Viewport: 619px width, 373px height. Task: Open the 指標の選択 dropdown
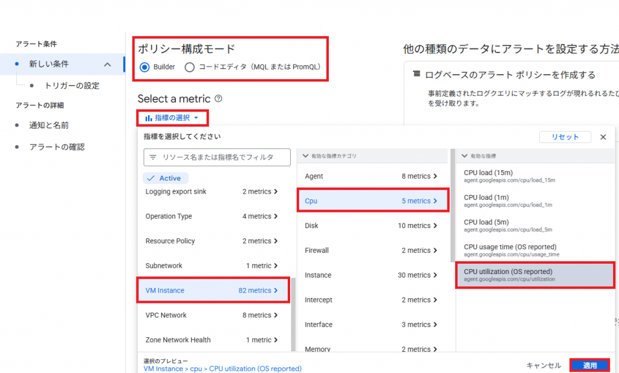pyautogui.click(x=172, y=118)
